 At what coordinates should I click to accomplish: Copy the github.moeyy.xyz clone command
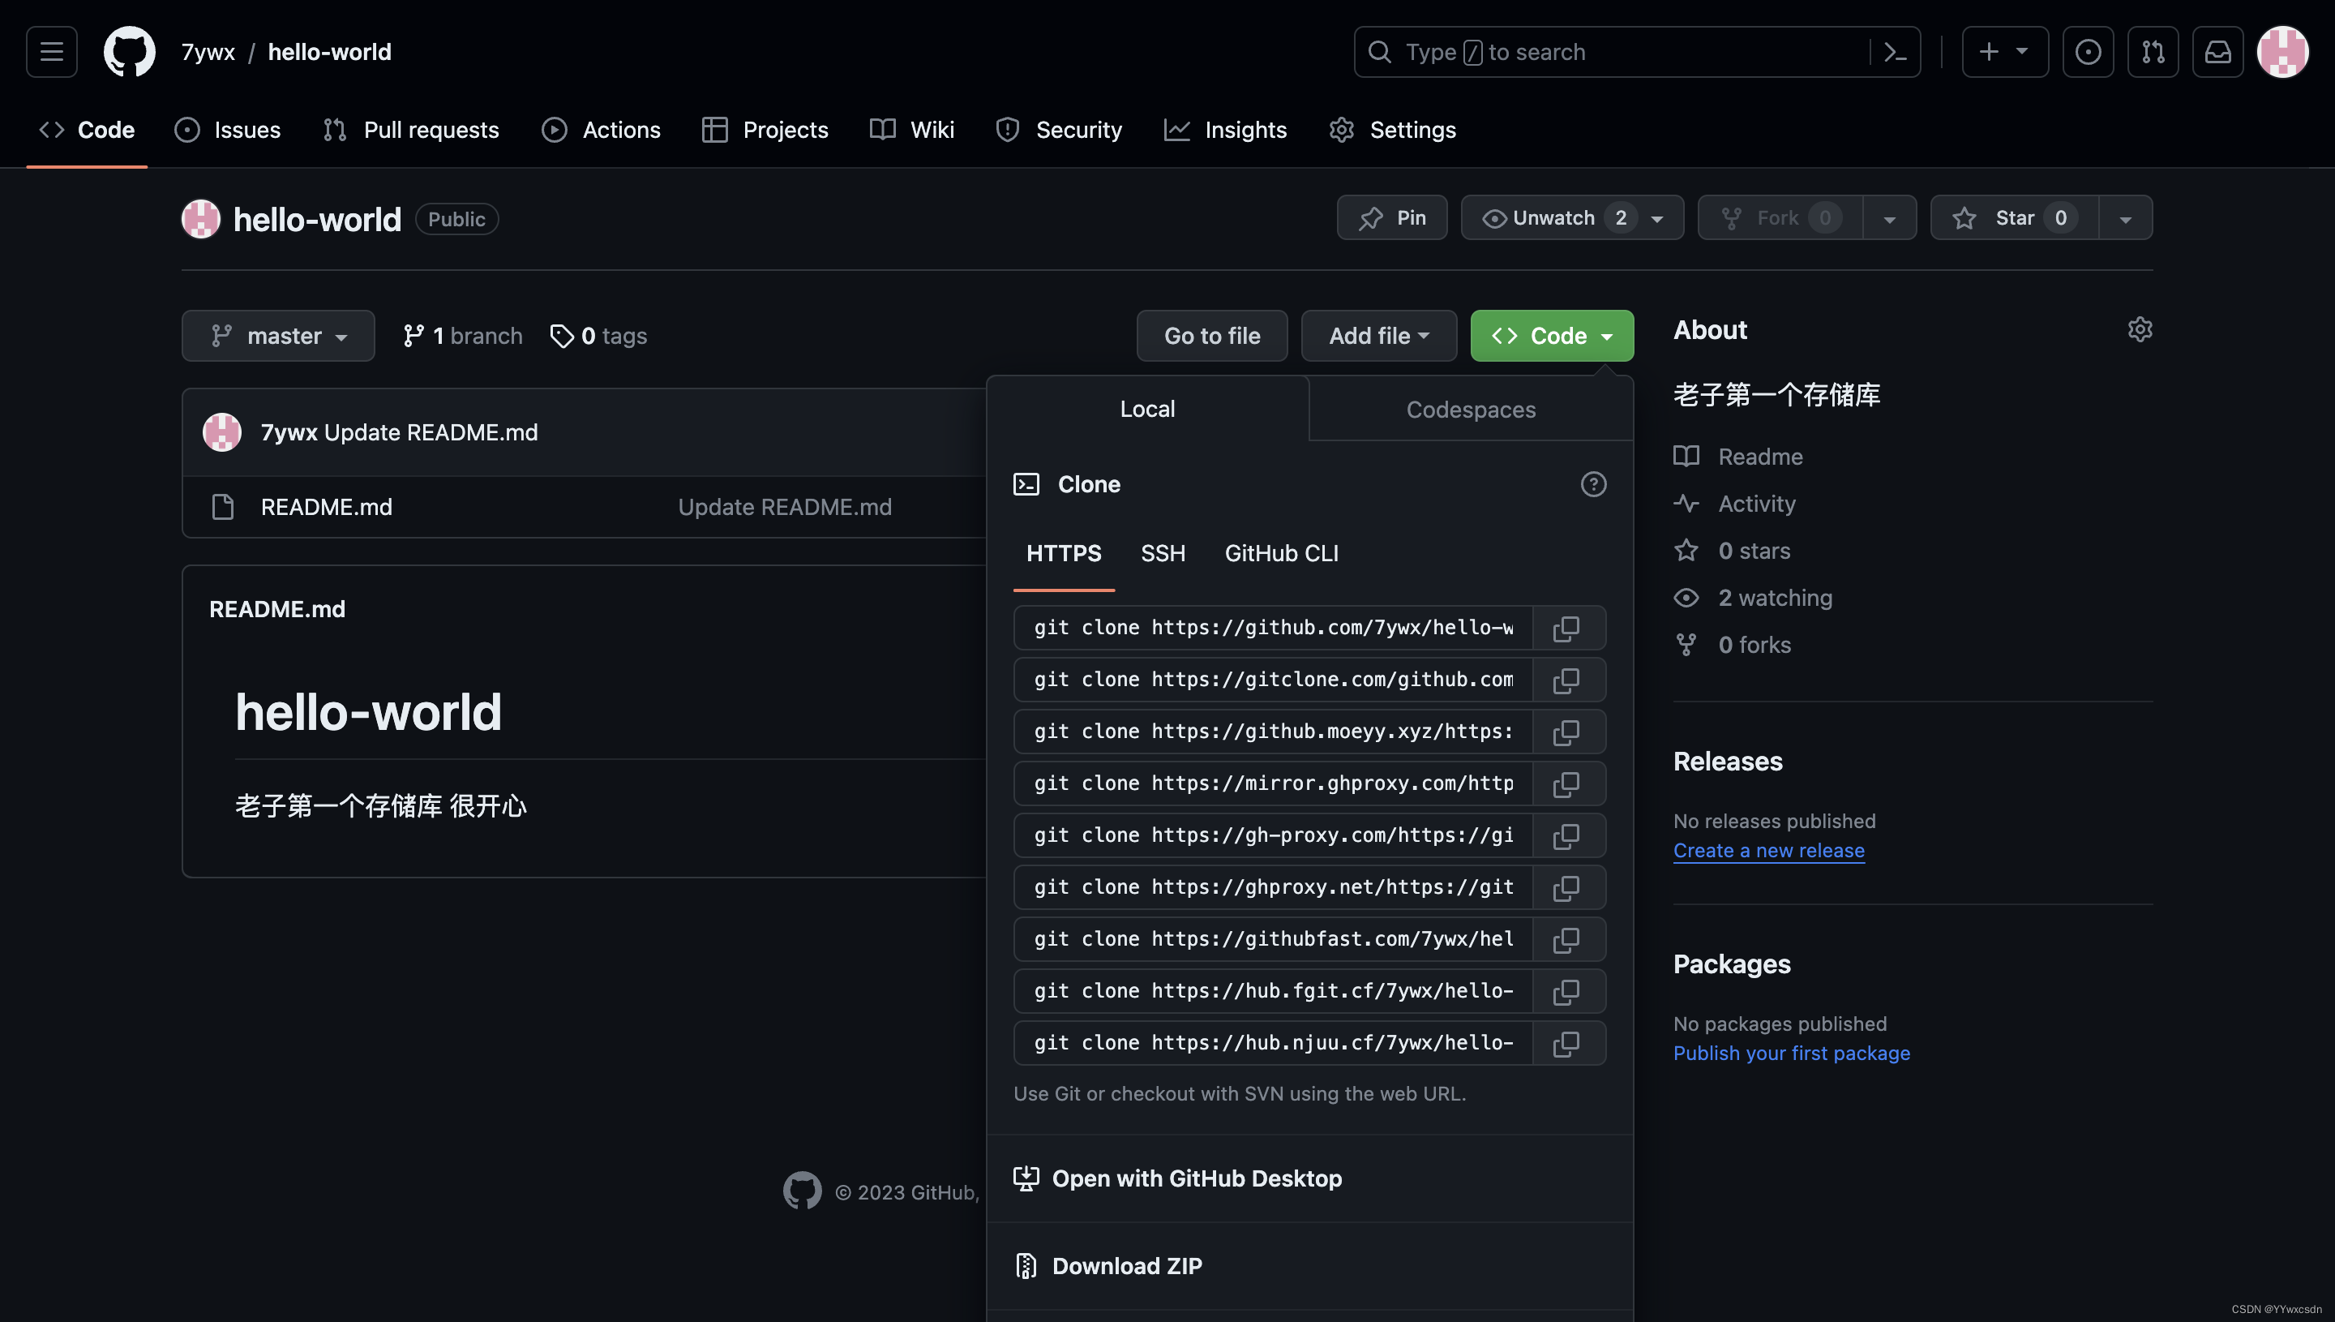pos(1566,732)
